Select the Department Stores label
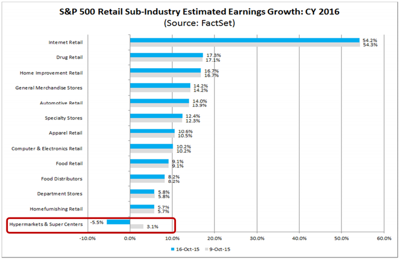This screenshot has height=259, width=400. click(x=60, y=194)
